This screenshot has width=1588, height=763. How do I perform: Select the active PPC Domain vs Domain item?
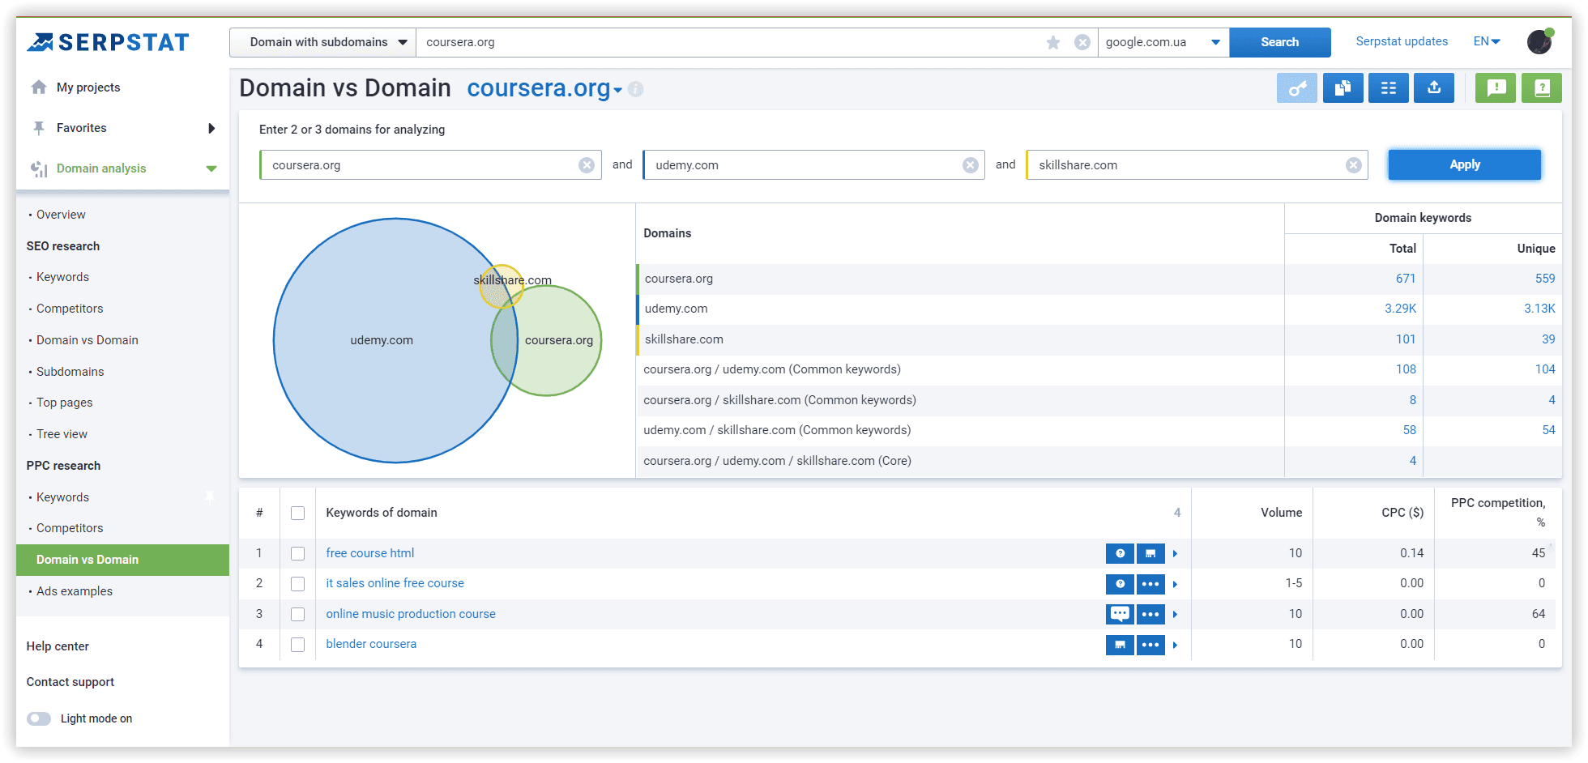(122, 560)
